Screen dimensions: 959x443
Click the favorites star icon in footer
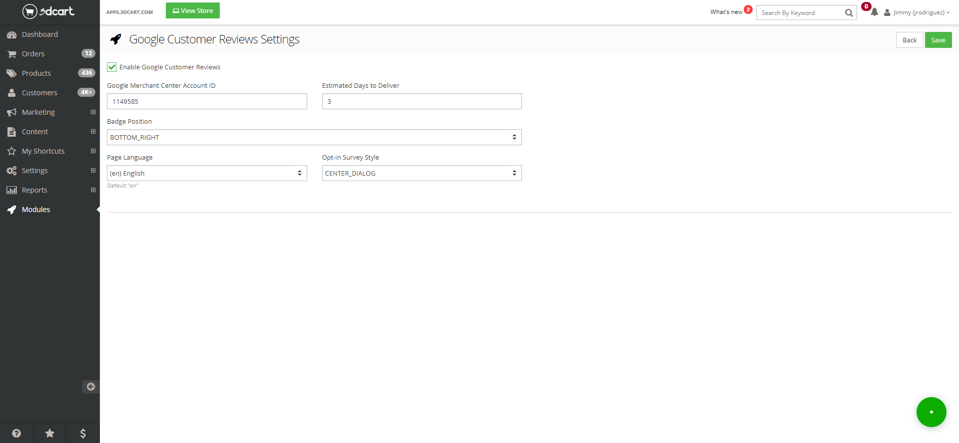tap(49, 433)
